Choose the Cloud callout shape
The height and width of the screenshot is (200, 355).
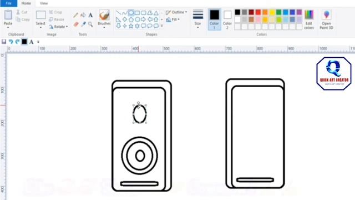click(x=156, y=26)
